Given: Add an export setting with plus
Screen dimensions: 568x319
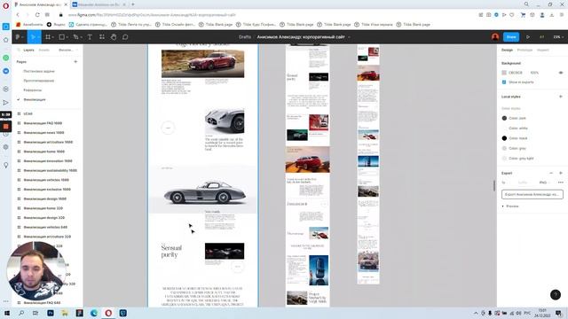Looking at the screenshot, I should (560, 173).
